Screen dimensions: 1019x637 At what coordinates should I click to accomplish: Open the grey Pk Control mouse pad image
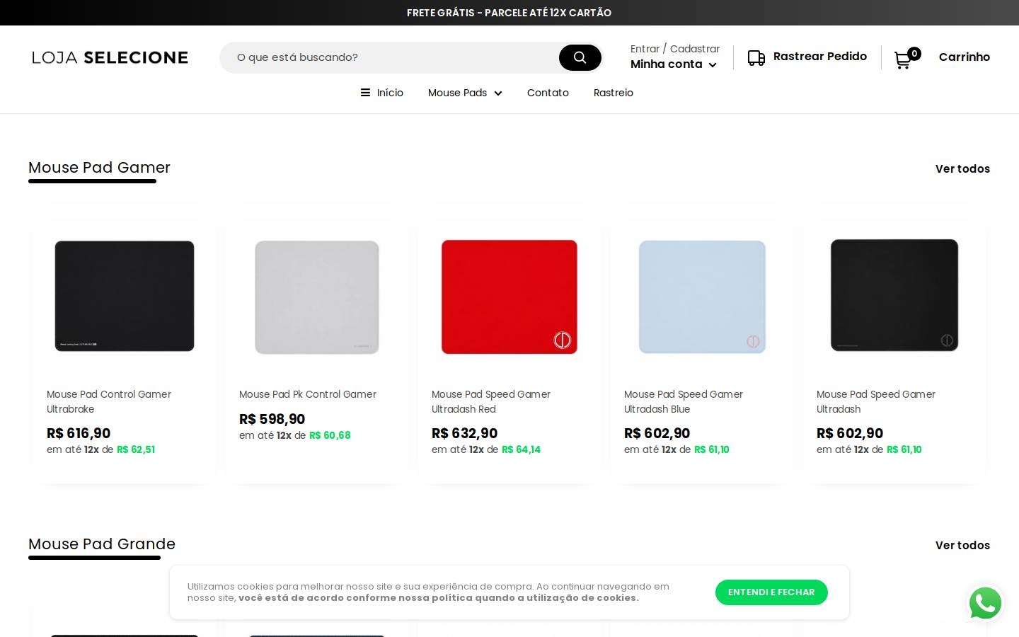317,297
